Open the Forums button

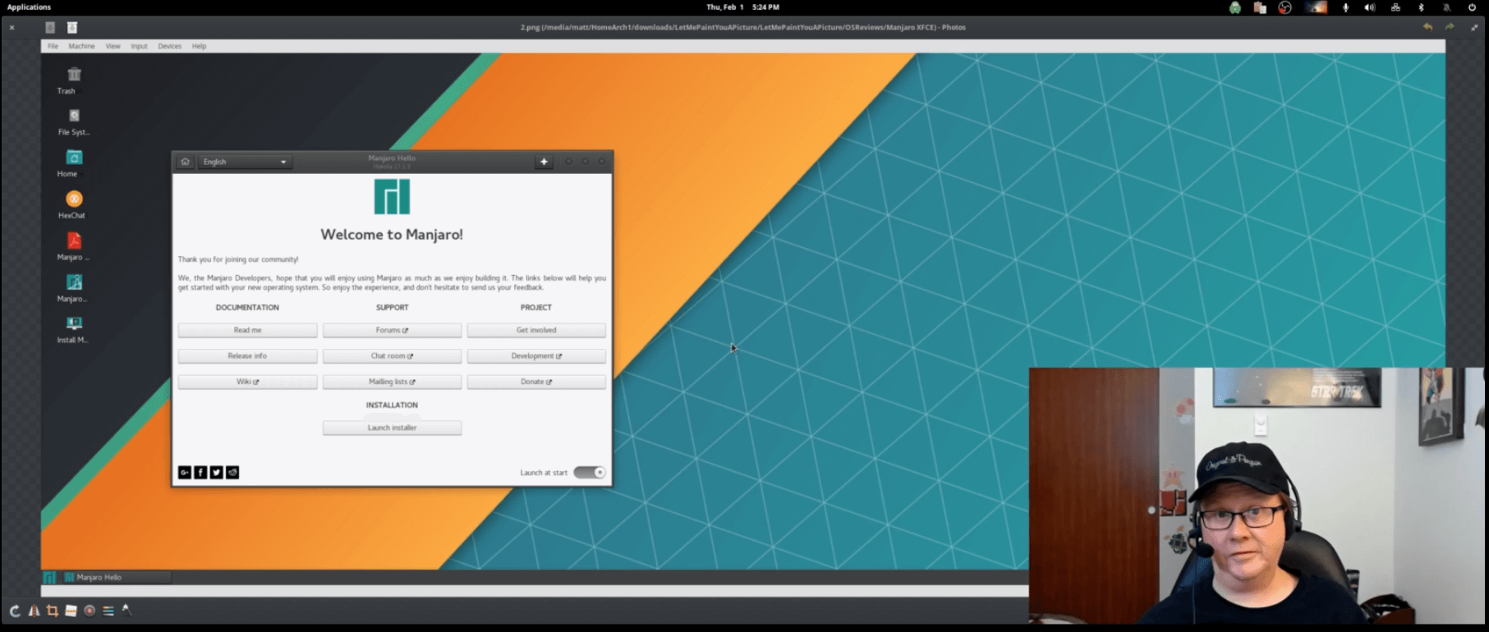pos(392,330)
